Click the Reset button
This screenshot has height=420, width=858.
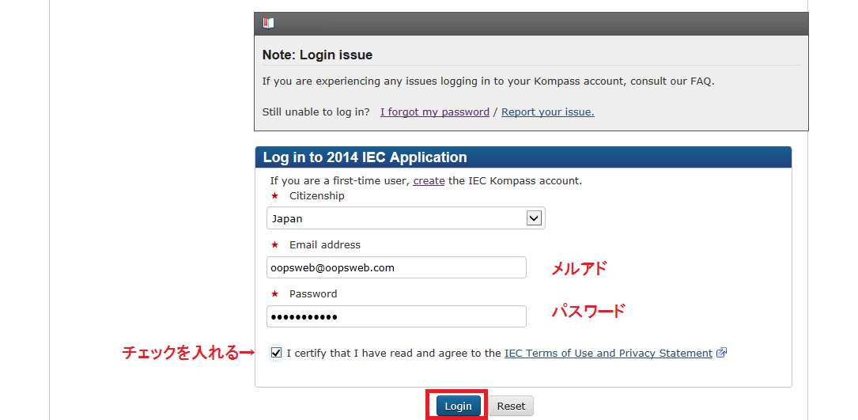511,407
